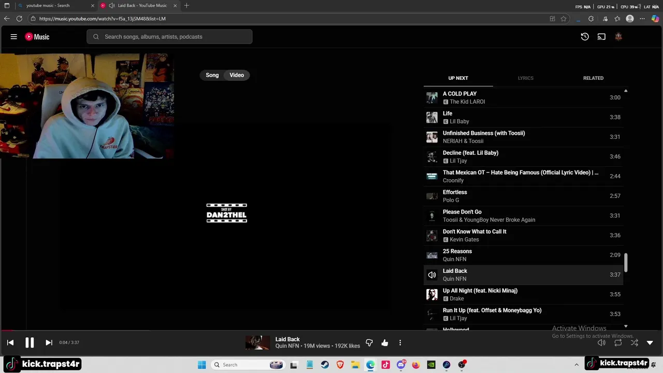Play A COLD PLAY by The Kid LAROI
The width and height of the screenshot is (663, 373).
pos(523,97)
